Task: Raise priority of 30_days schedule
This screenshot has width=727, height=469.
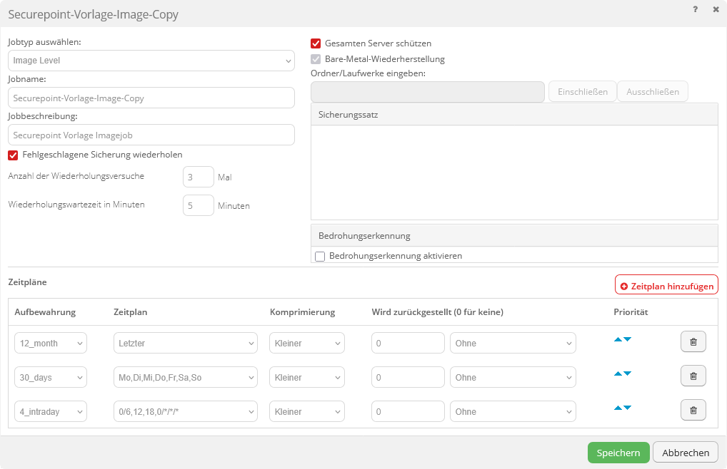Action: pyautogui.click(x=618, y=374)
